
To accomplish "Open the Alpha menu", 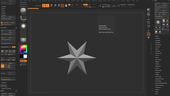I will point(21,1).
